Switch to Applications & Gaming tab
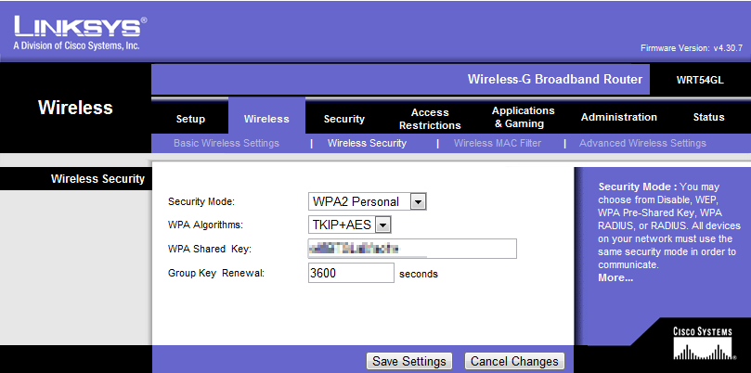Viewport: 751px width, 373px height. tap(523, 117)
